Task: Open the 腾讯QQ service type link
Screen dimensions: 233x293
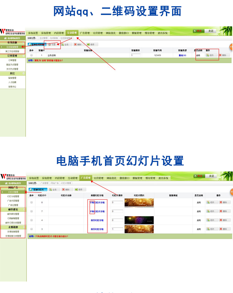Action: 182,55
